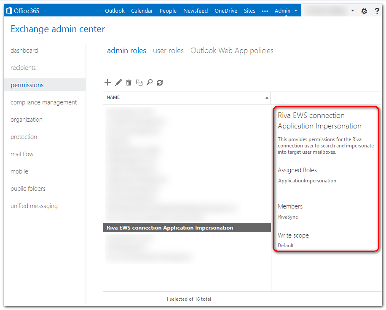
Task: Click the RivaSync member name
Action: click(288, 217)
